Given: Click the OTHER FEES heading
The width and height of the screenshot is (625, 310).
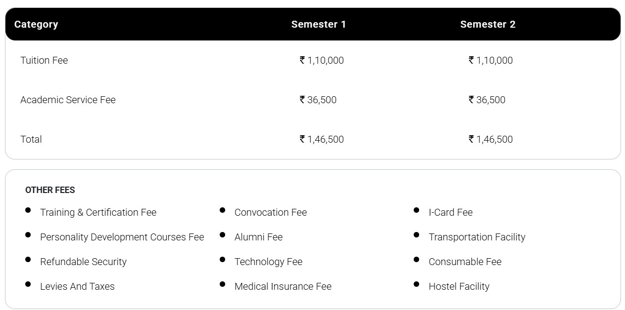Looking at the screenshot, I should pos(50,190).
